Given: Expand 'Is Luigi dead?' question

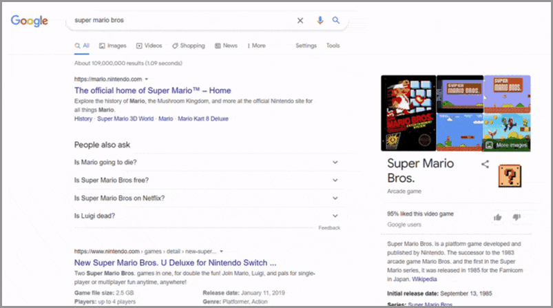Looking at the screenshot, I should click(207, 216).
